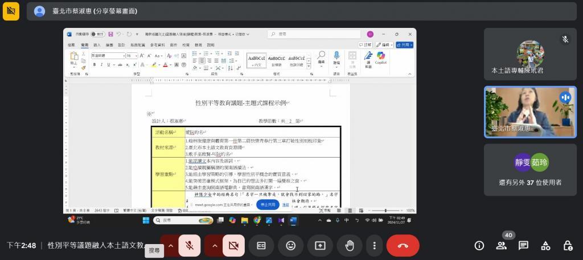Turn on the camera in Meet
The image size is (583, 260).
[x=233, y=246]
